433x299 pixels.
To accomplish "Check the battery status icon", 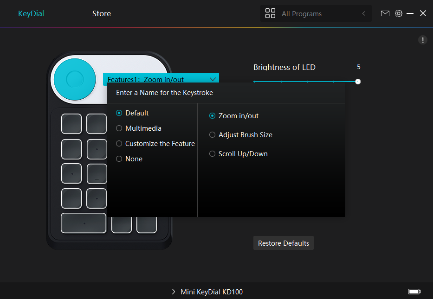I will click(x=414, y=292).
